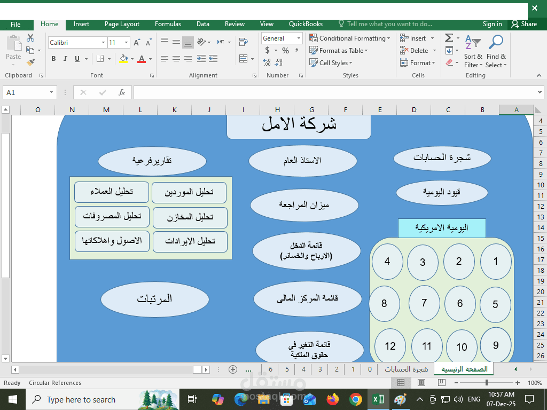Open the font size dropdown

[126, 42]
